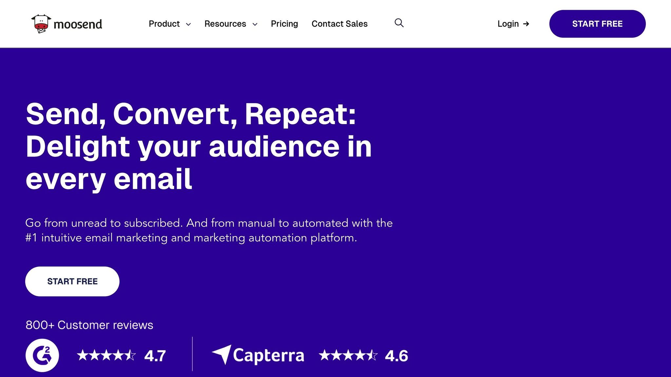This screenshot has width=671, height=377.
Task: Go to the Pricing page
Action: [x=284, y=24]
